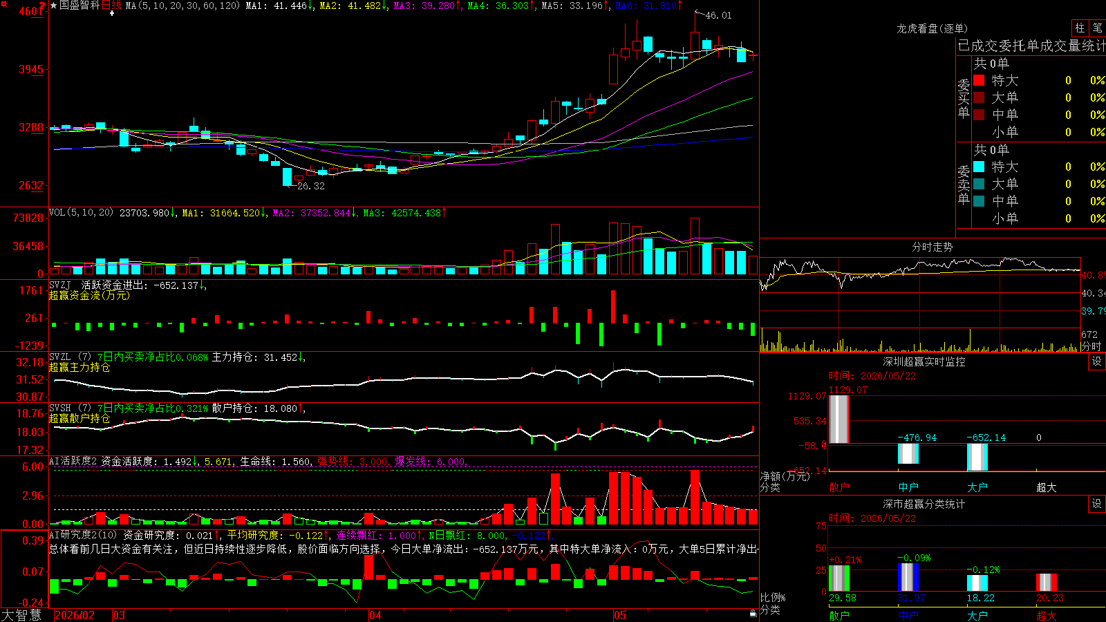
Task: Click the AI研究度2(10) indicator name
Action: (83, 535)
